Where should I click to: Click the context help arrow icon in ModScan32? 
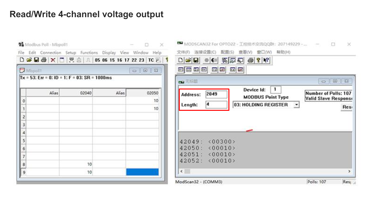tap(266, 60)
